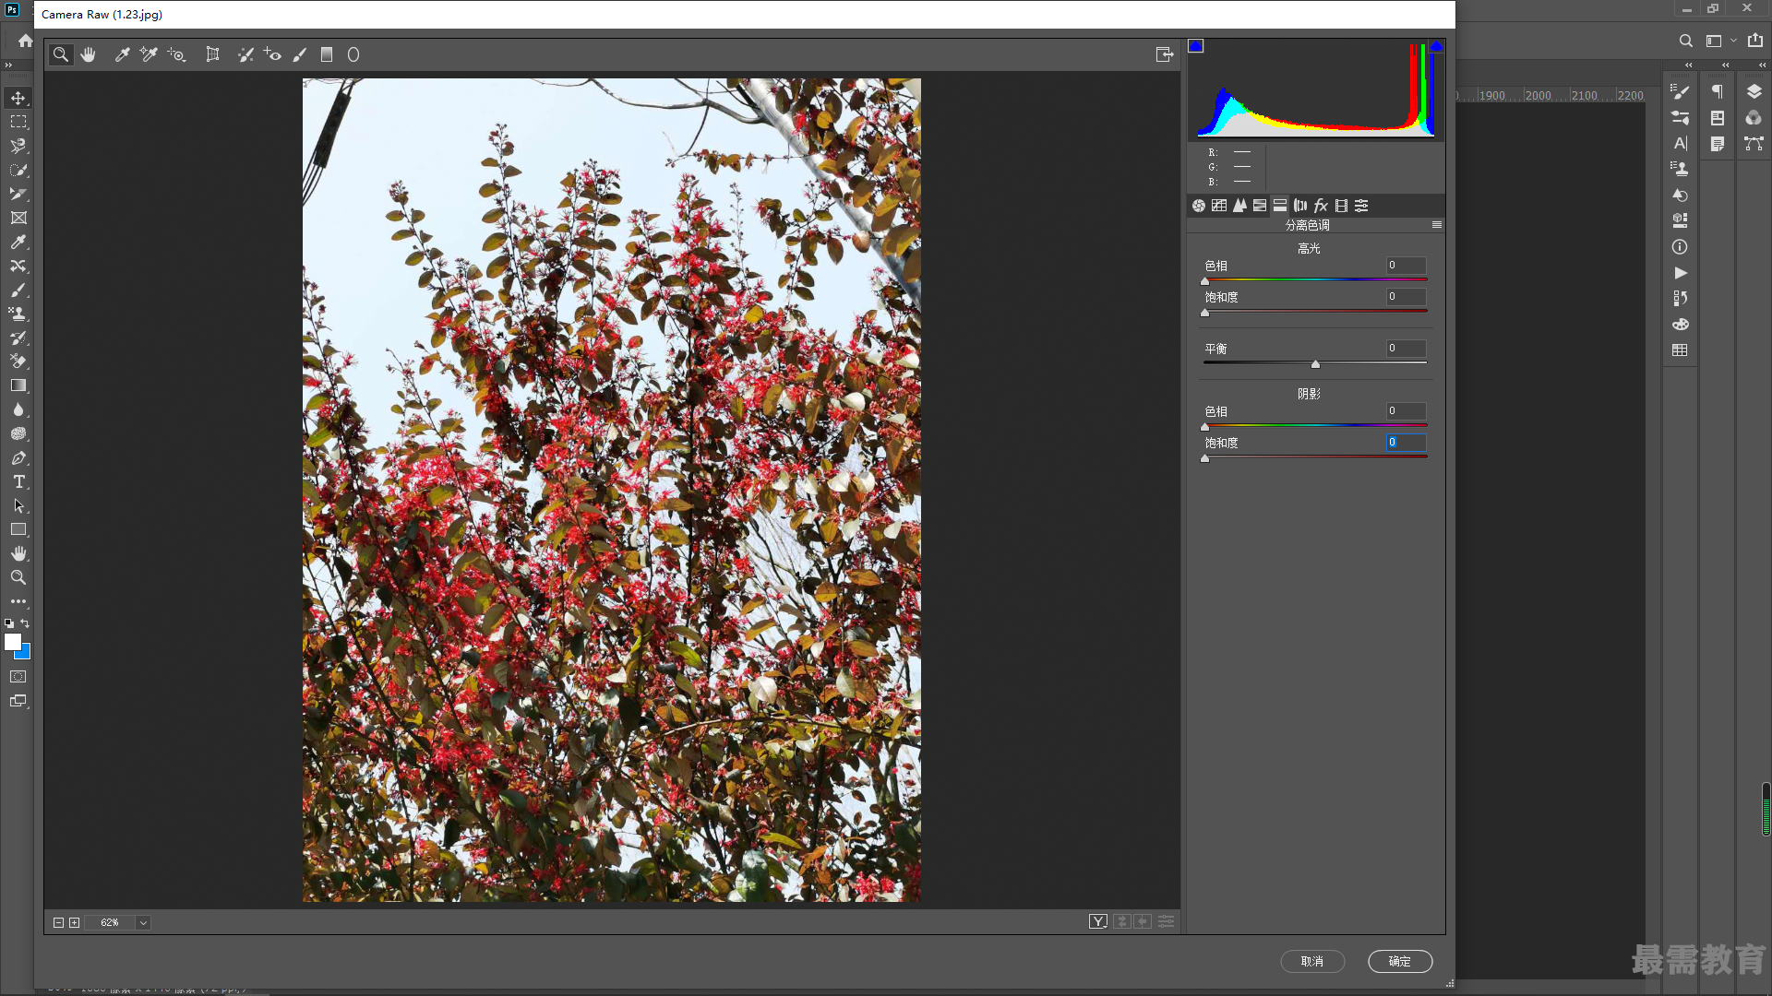Open the Tone Curve panel tab
This screenshot has width=1772, height=996.
click(1219, 206)
